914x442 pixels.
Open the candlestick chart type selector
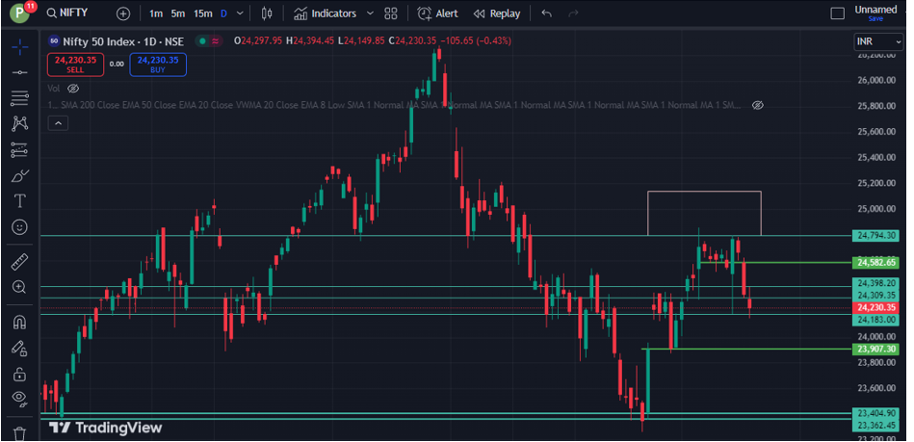point(267,13)
